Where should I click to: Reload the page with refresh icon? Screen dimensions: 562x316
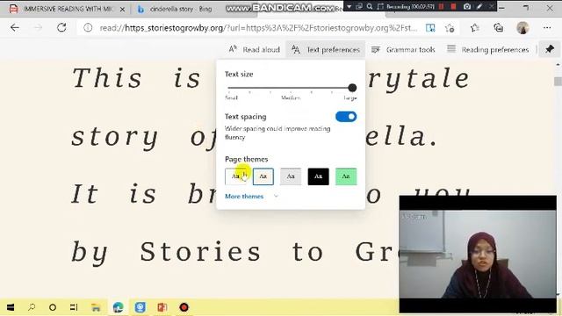click(61, 27)
